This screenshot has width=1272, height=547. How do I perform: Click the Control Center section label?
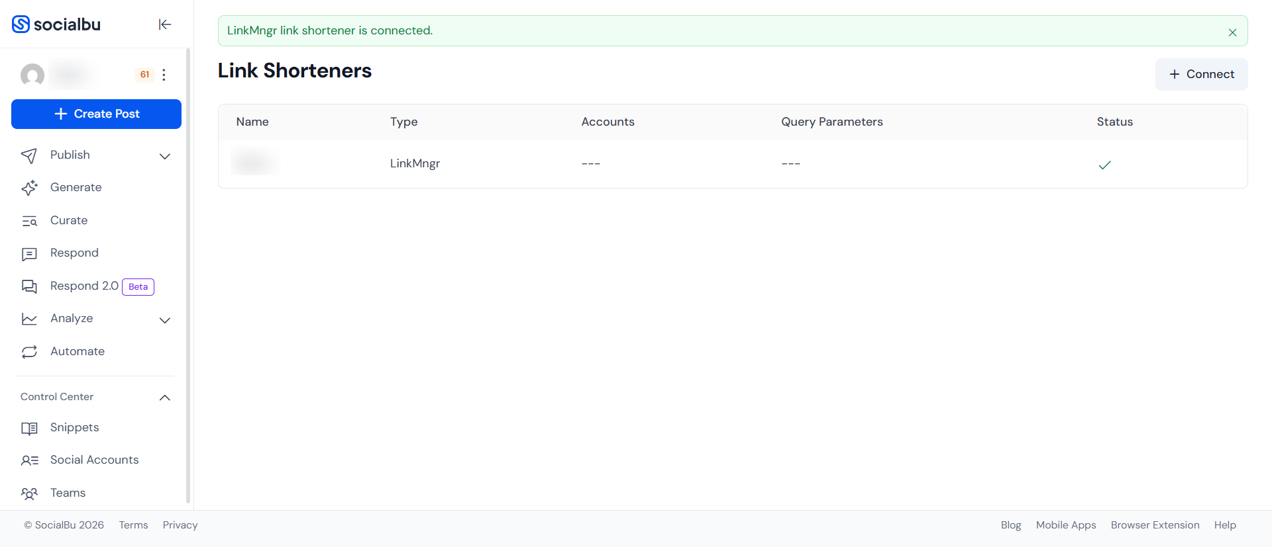point(57,397)
